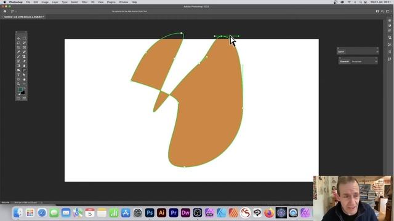Switch to the Paragraph tab
Image resolution: width=394 pixels, height=221 pixels.
357,61
